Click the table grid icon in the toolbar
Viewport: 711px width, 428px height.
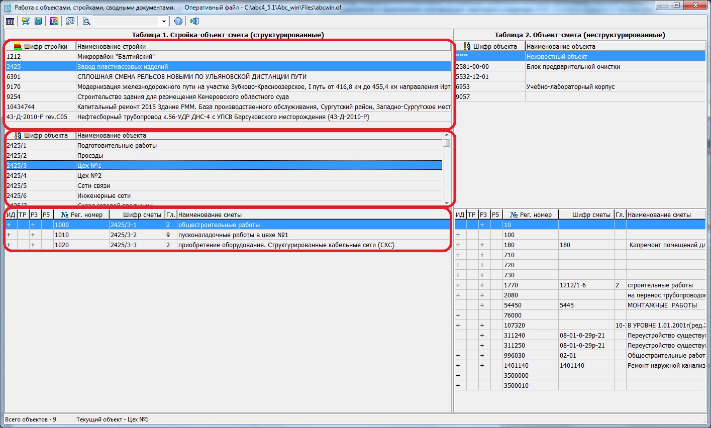point(10,21)
